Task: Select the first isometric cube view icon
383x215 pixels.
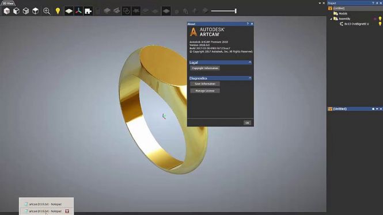Action: click(x=6, y=11)
